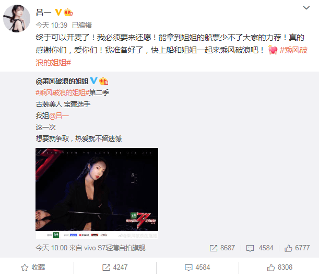319x278 pixels.
Task: Open the 吕一 username link
Action: (x=43, y=13)
